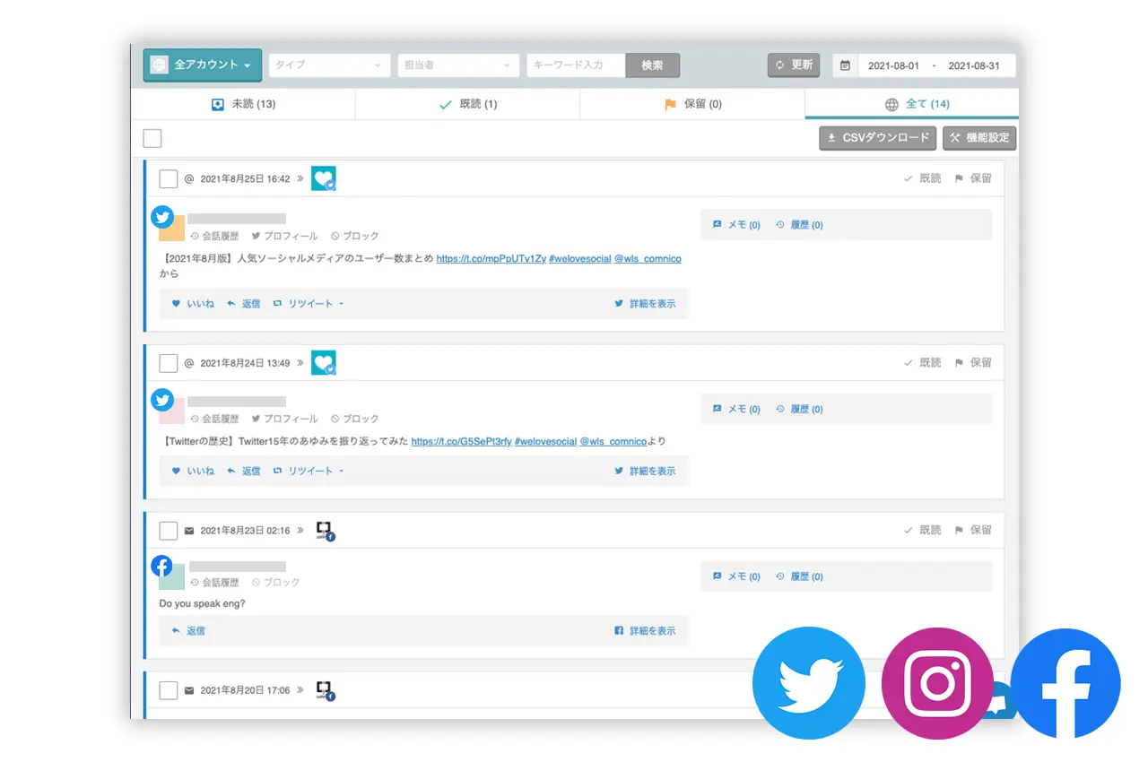Screen dimensions: 1148x762
Task: Mark the August 23 message as 既読
Action: tap(923, 531)
